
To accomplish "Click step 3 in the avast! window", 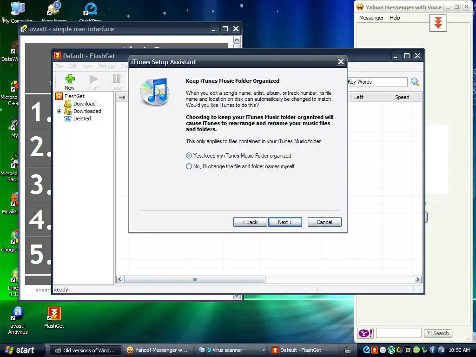I will coord(38,185).
